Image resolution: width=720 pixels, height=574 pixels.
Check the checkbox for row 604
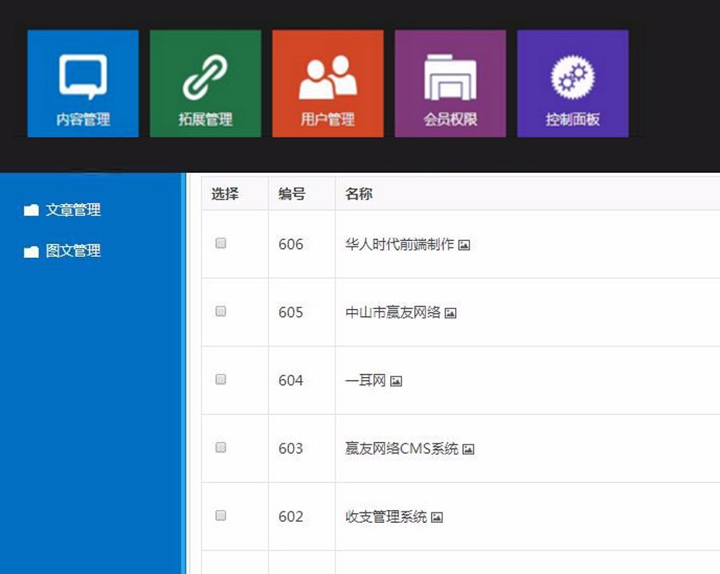point(221,380)
